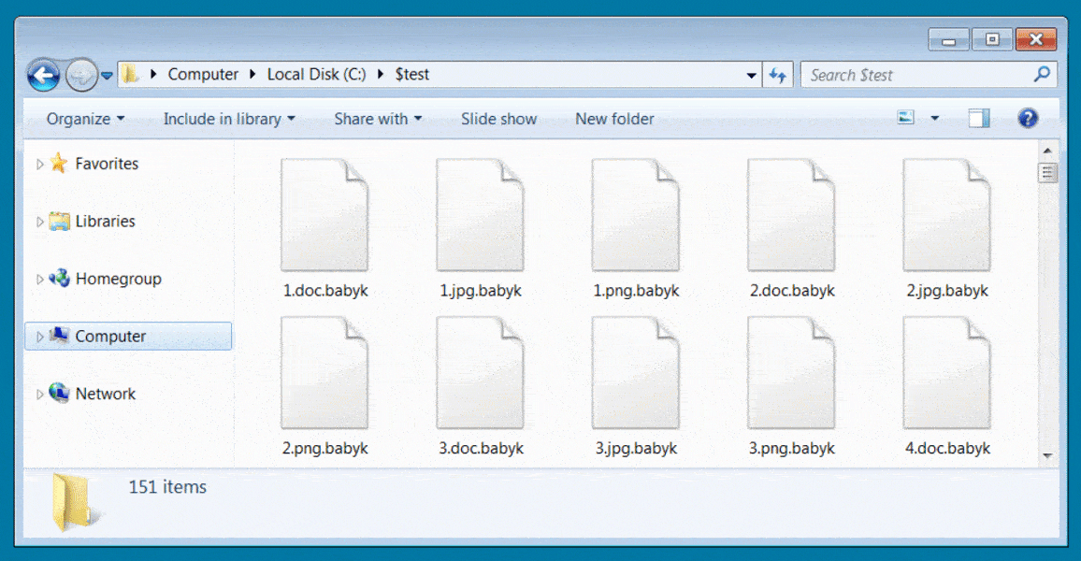Screen dimensions: 1081x561
Task: Open the recent pages dropdown arrow
Action: pyautogui.click(x=107, y=76)
